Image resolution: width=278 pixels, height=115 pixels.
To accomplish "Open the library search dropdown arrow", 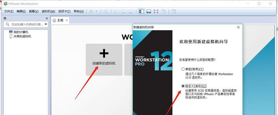I will [46, 24].
